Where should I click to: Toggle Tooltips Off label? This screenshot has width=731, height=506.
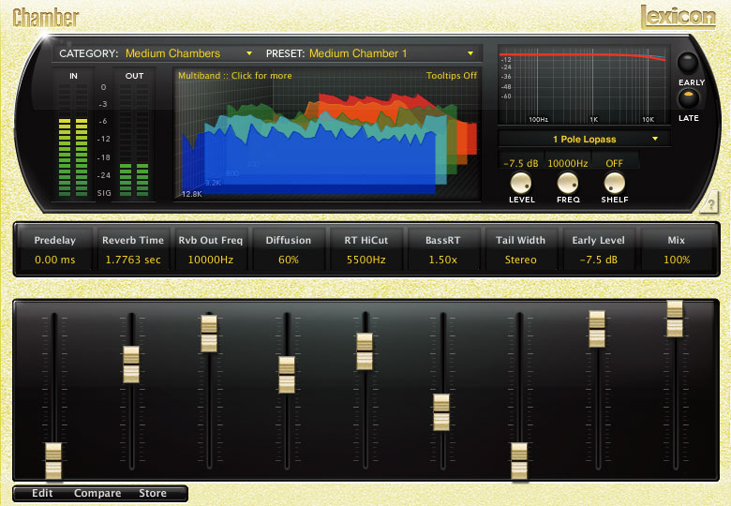click(452, 76)
